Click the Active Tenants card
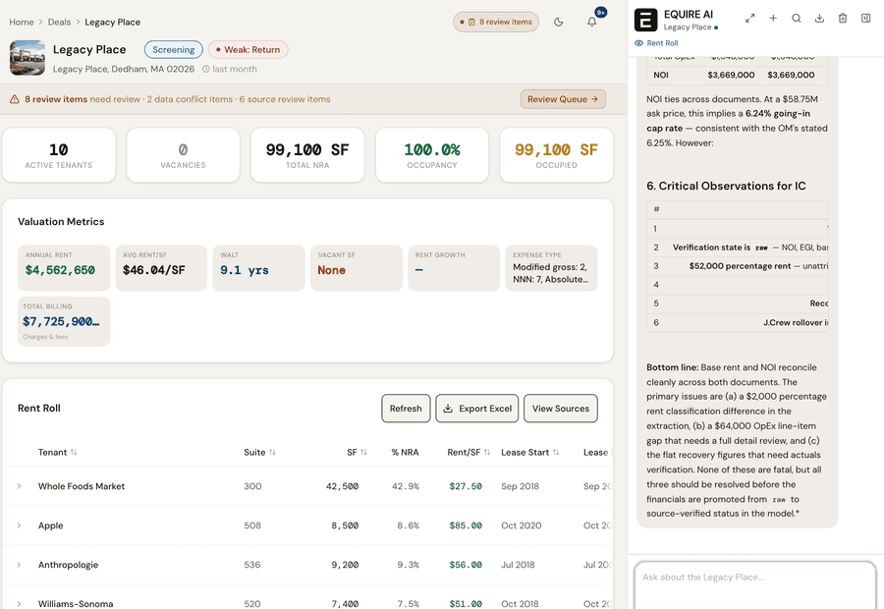 (59, 155)
